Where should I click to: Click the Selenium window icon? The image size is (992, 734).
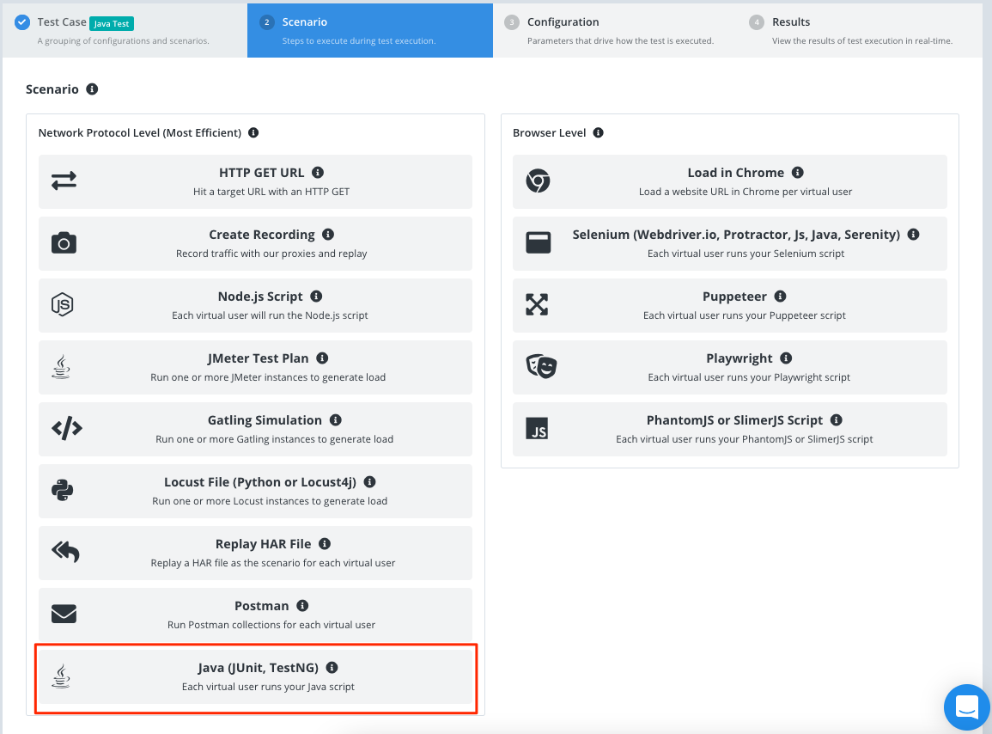pyautogui.click(x=539, y=242)
